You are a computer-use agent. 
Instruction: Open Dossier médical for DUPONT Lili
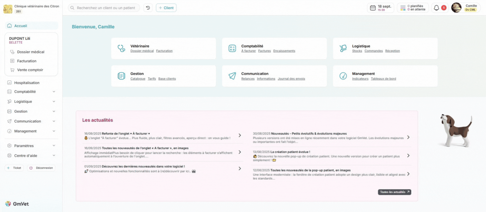pos(31,52)
